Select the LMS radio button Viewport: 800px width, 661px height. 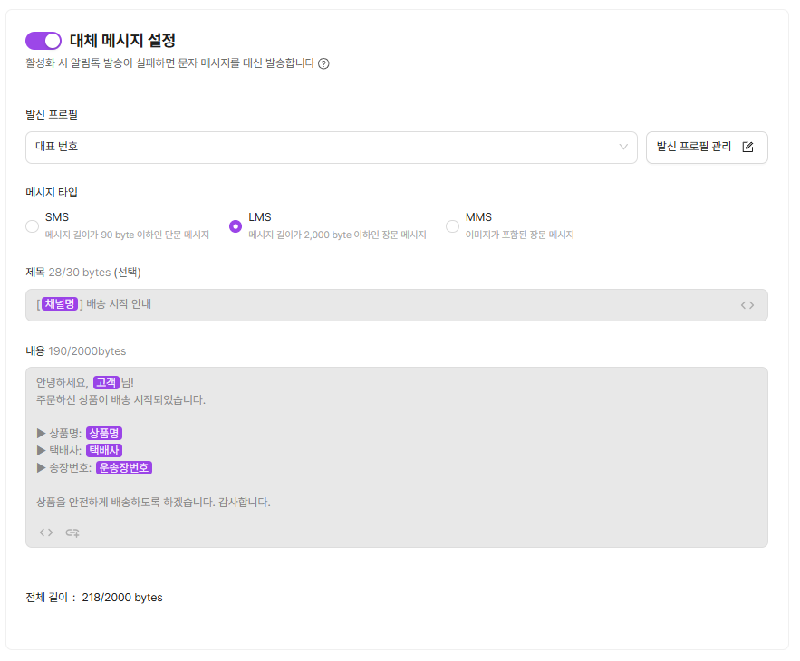tap(236, 225)
